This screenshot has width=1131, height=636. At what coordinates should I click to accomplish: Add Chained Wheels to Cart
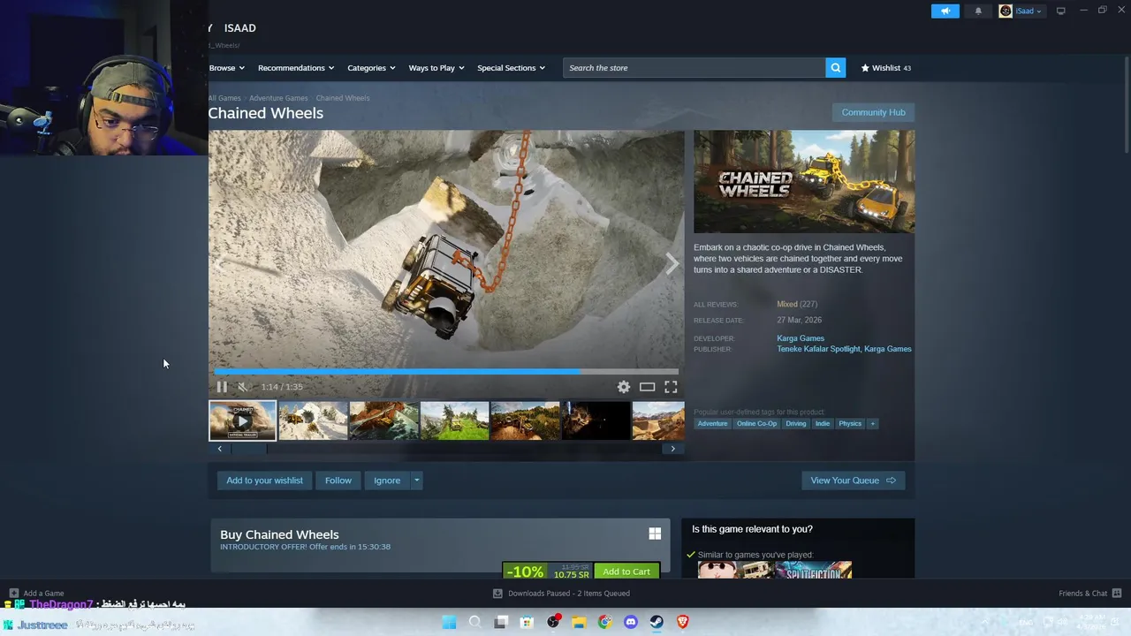(626, 572)
